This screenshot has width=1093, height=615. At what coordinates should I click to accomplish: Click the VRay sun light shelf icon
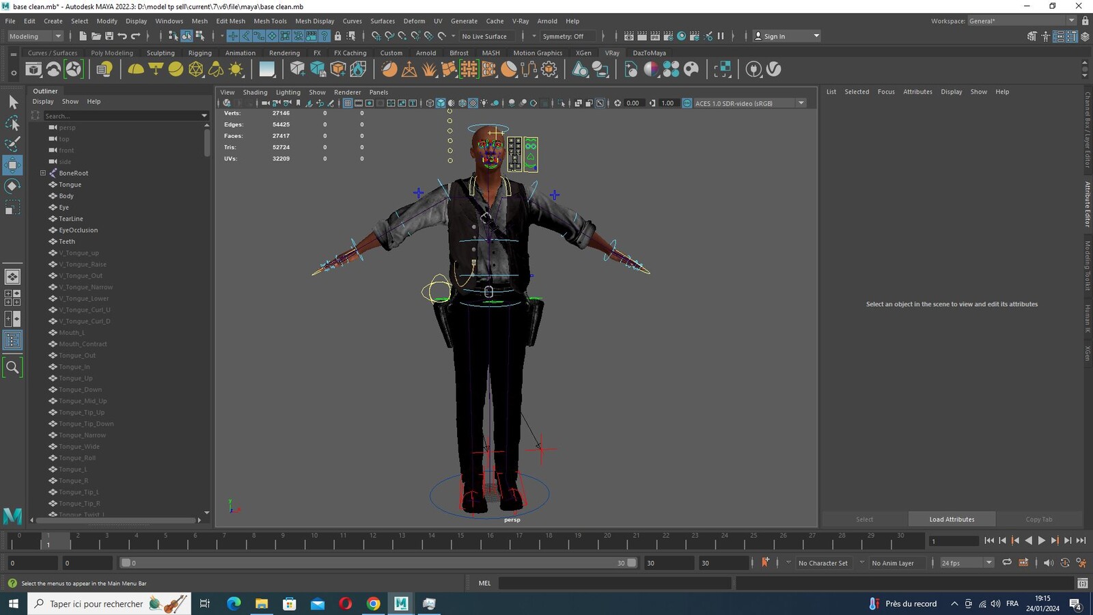coord(236,69)
